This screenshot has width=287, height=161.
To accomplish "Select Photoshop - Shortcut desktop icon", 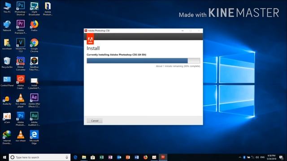I will click(x=21, y=8).
